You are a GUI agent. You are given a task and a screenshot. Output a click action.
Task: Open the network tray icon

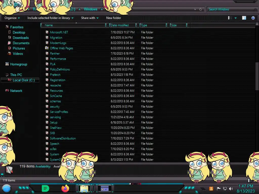tap(225, 188)
